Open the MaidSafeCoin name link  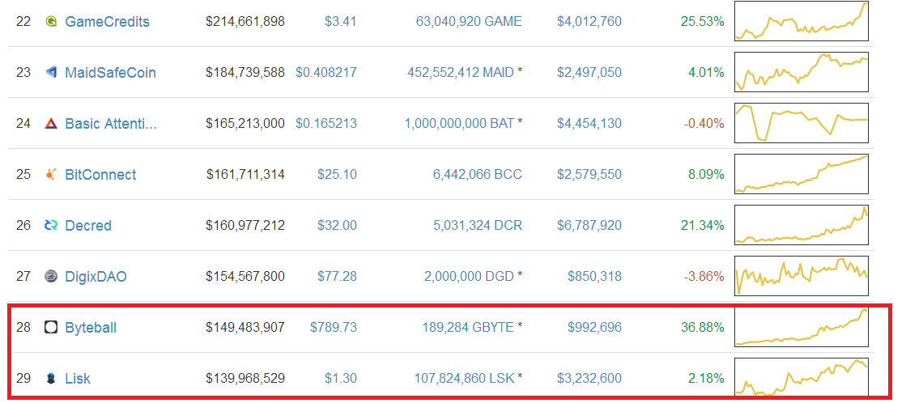click(110, 73)
